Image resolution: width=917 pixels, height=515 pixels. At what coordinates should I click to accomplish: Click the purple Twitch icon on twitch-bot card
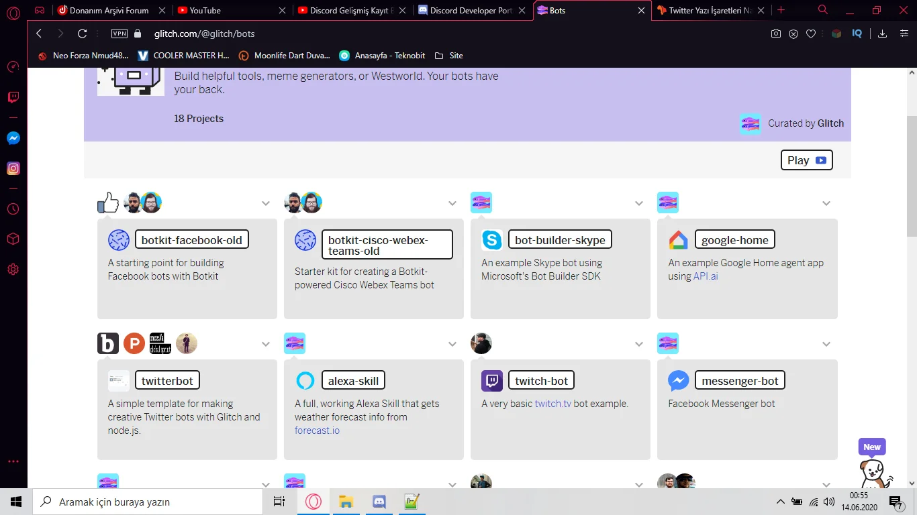tap(492, 381)
